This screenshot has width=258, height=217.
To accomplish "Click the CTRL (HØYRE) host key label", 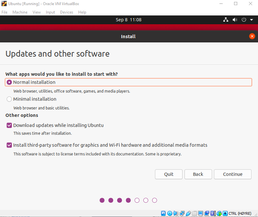I will tap(240, 214).
